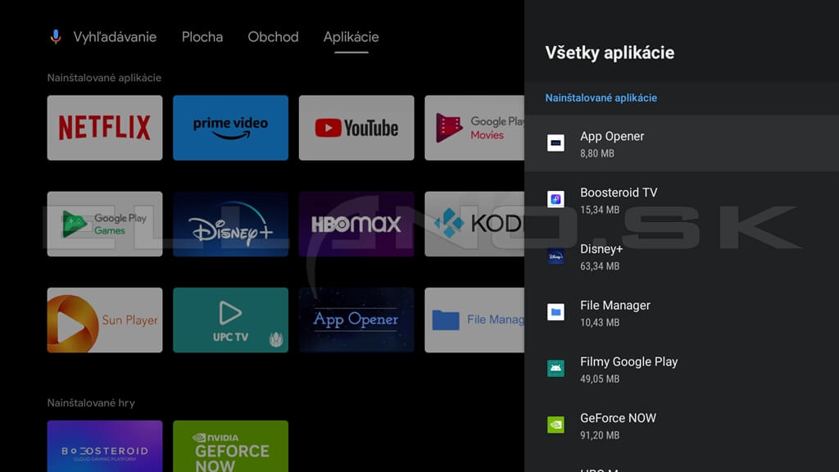Image resolution: width=839 pixels, height=472 pixels.
Task: Switch to the Plocha tab
Action: click(202, 37)
